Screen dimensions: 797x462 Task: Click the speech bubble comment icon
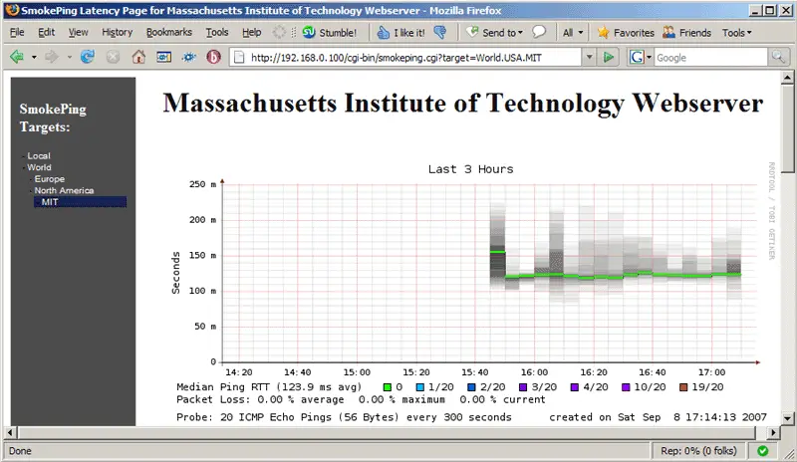539,32
